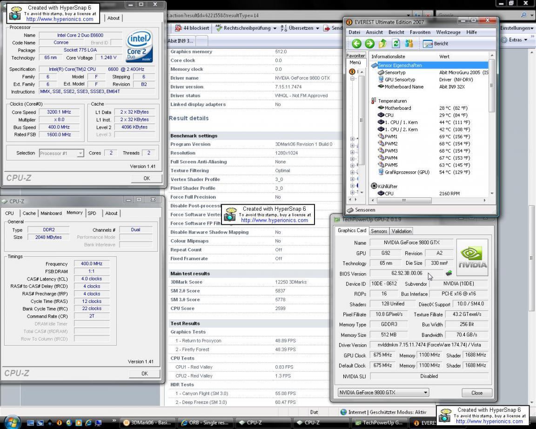The image size is (536, 429).
Task: Click the Wert column header
Action: pyautogui.click(x=463, y=56)
